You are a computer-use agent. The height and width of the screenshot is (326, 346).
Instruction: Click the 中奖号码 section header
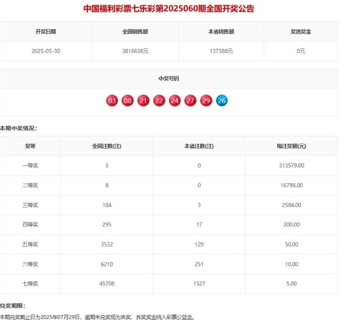(x=169, y=79)
